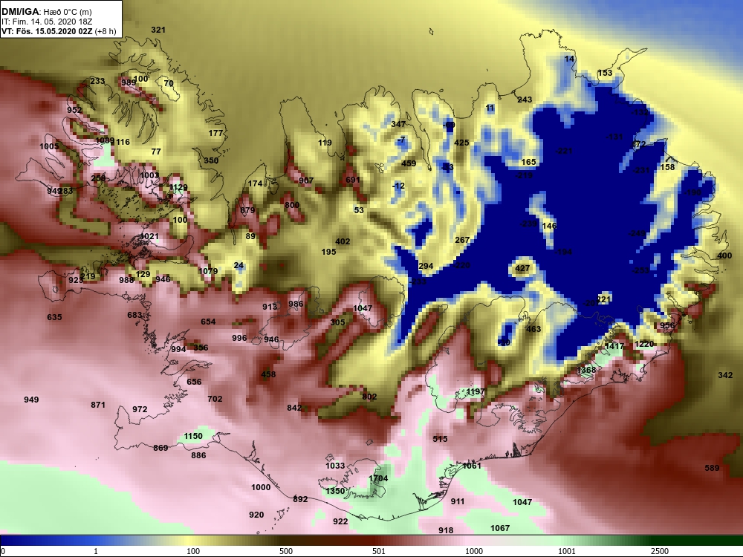Click the map value "918"
The height and width of the screenshot is (557, 743).
point(446,530)
